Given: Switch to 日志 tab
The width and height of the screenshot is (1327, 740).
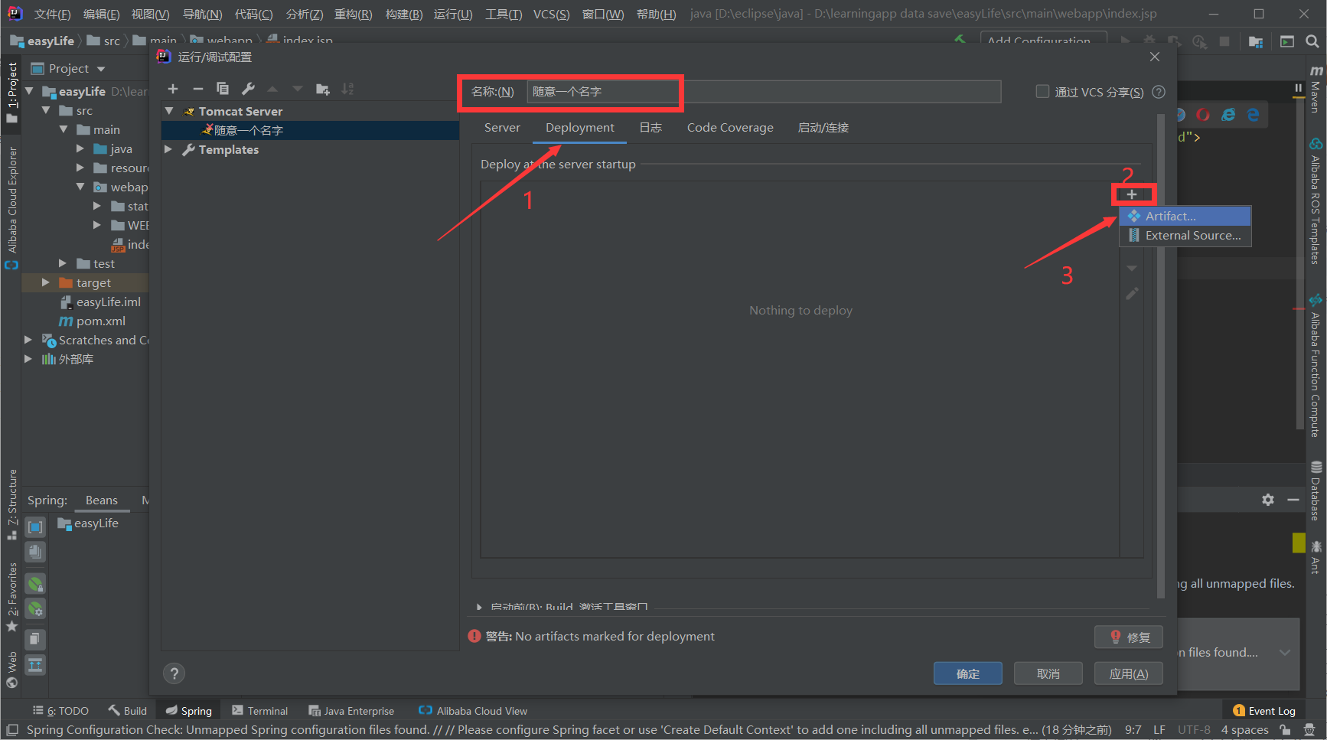Looking at the screenshot, I should click(x=650, y=128).
